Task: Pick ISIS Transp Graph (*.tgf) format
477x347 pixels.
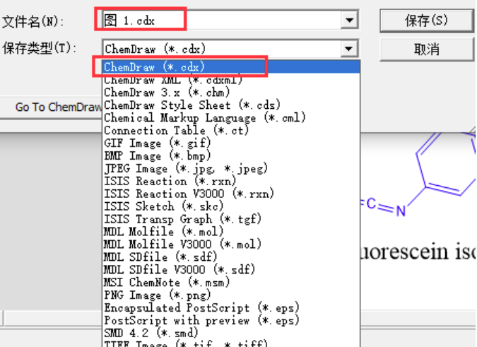Action: [x=231, y=219]
